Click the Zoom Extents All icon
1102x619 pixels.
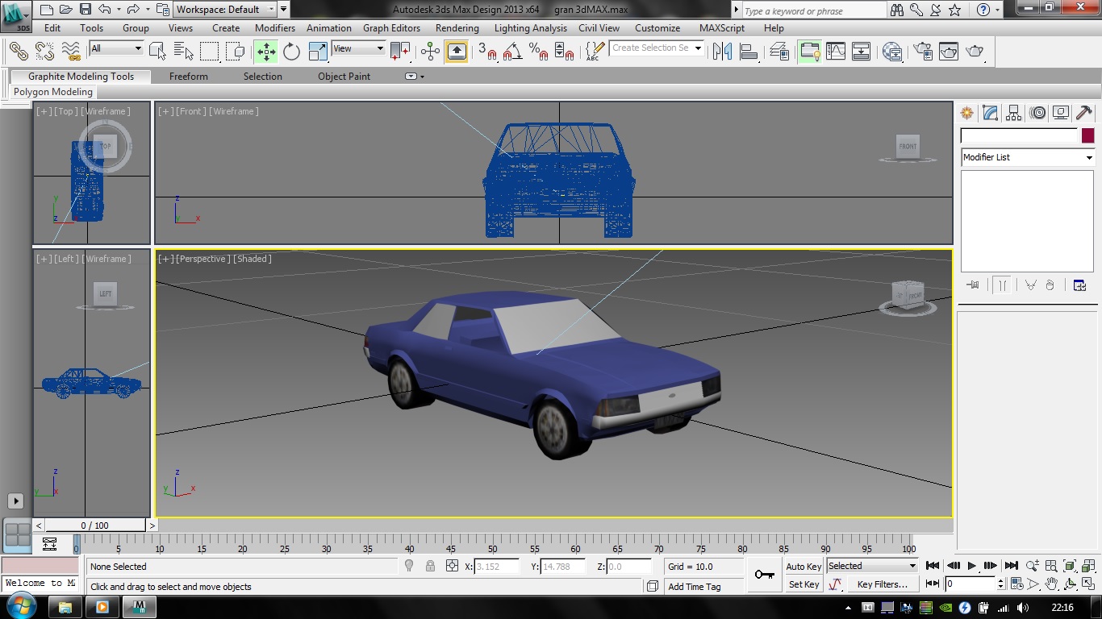[1087, 566]
